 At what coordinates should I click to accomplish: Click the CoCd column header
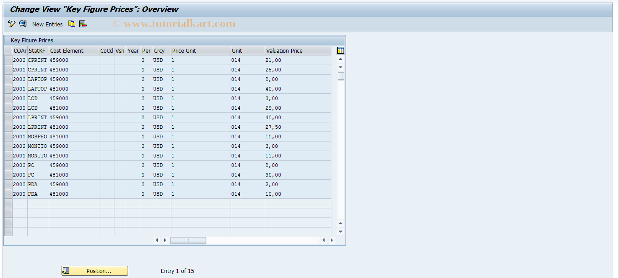tap(107, 51)
